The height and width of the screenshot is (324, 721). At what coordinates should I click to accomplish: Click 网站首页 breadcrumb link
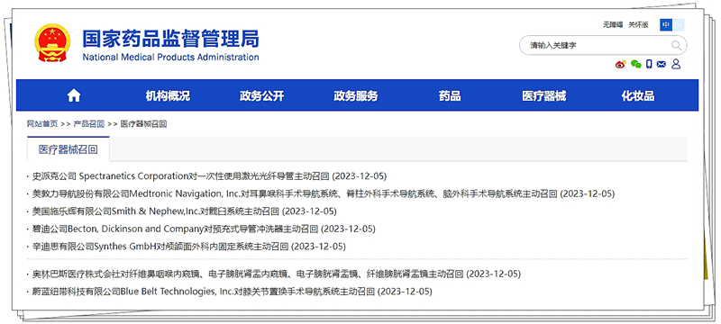point(42,124)
